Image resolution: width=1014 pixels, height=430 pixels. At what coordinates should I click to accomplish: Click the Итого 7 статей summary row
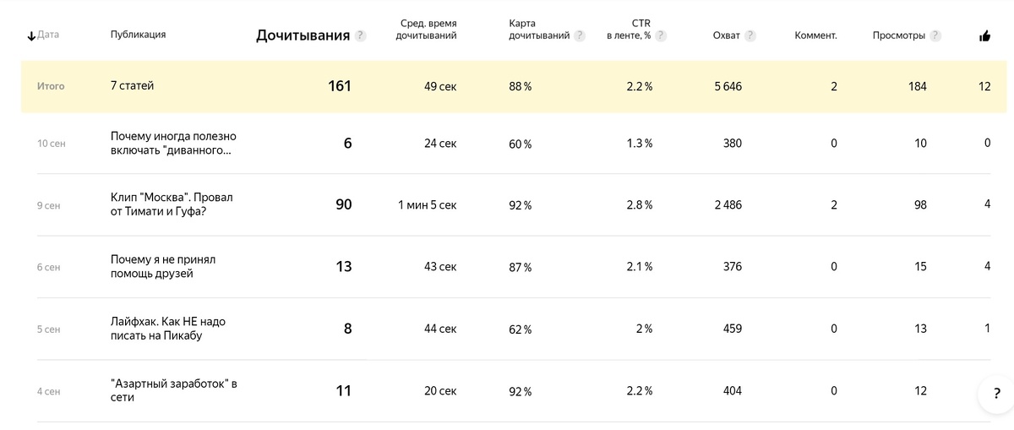pyautogui.click(x=514, y=86)
